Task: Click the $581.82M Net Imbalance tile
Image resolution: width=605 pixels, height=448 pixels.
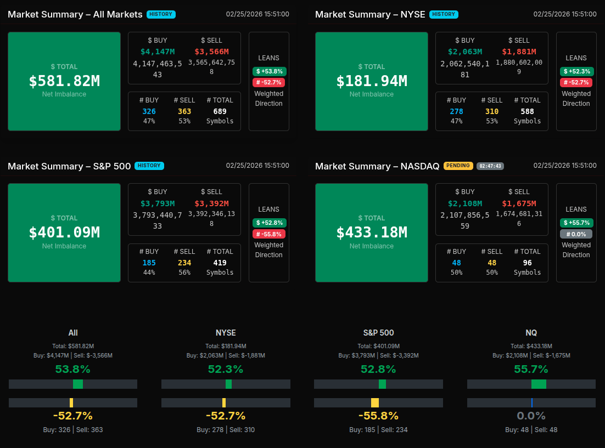Action: (64, 81)
